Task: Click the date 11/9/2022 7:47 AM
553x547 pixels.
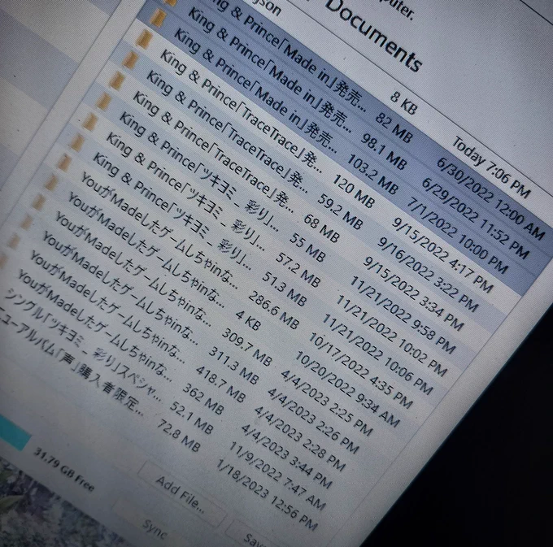Action: pos(276,476)
